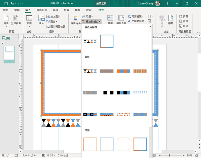
Task: Zoom out with the minus button
Action: pos(160,155)
